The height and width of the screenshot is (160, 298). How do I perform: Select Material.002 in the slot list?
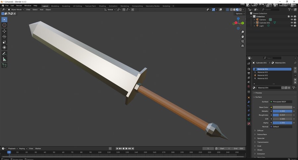click(x=272, y=75)
